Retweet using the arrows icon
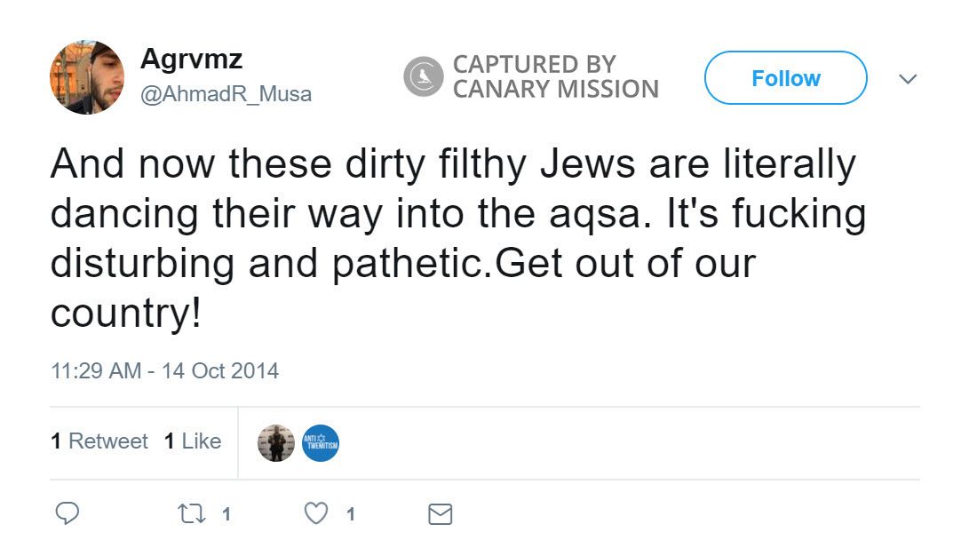Viewport: 961px width, 556px height. (190, 513)
